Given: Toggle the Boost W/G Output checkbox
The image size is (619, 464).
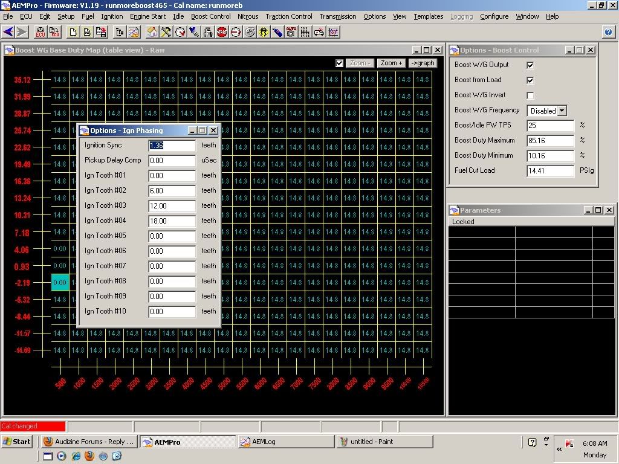Looking at the screenshot, I should click(530, 65).
